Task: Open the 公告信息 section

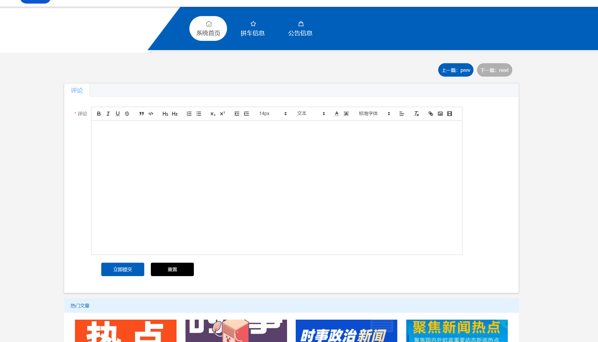Action: (300, 28)
